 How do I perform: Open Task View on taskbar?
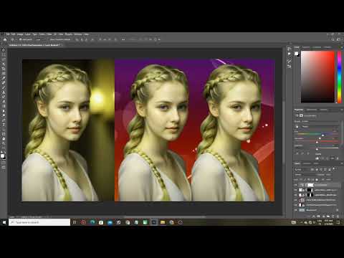coord(75,222)
